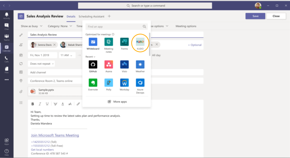Image resolution: width=290 pixels, height=158 pixels.
Task: Add the Workday app
Action: pyautogui.click(x=125, y=85)
